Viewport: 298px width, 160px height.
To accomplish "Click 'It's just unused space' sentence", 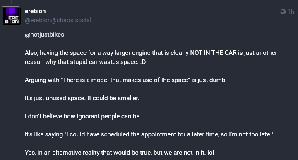I will tap(55, 98).
